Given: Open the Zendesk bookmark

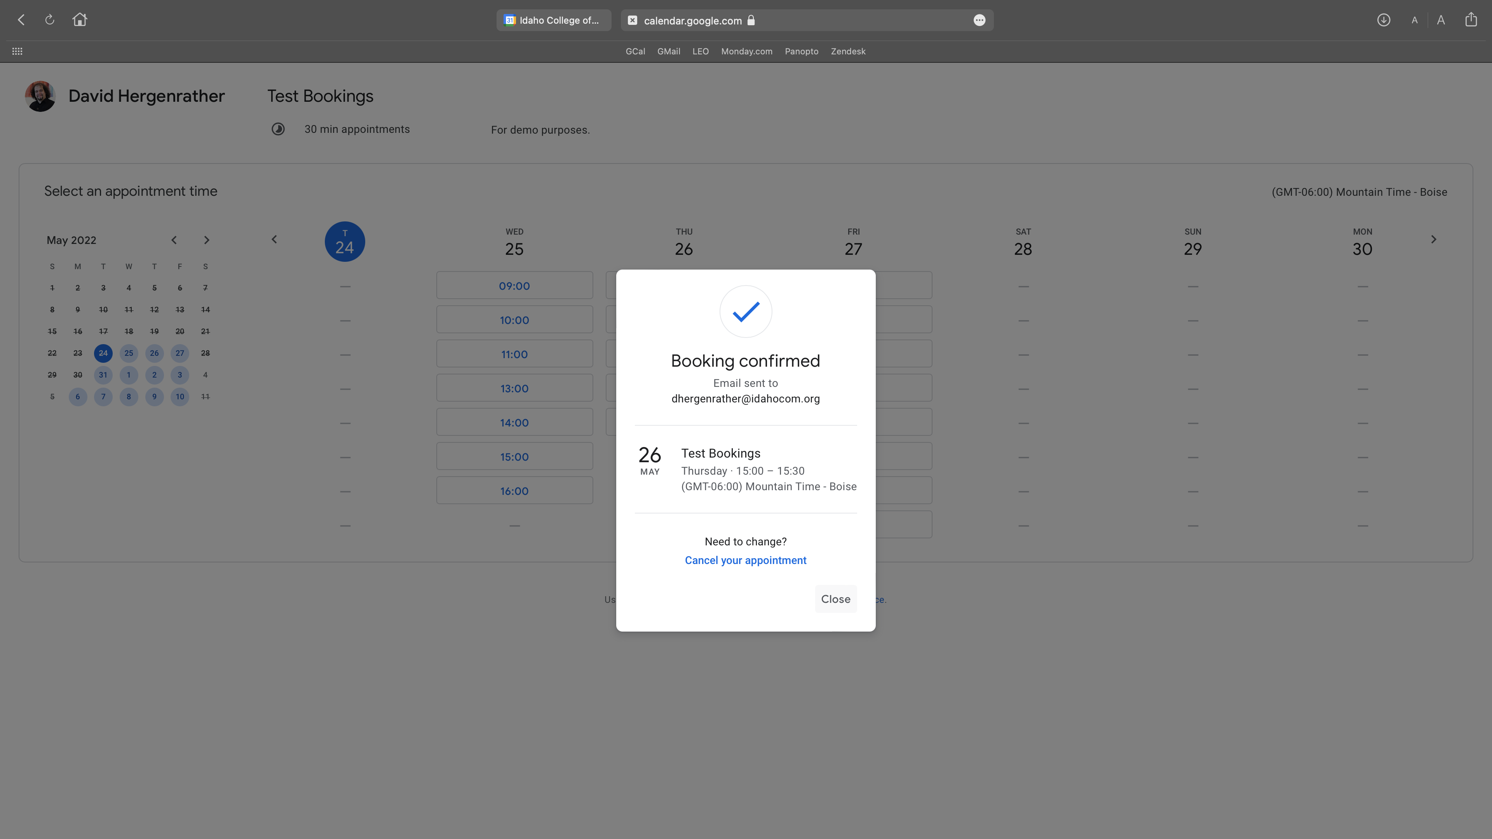Looking at the screenshot, I should click(848, 52).
